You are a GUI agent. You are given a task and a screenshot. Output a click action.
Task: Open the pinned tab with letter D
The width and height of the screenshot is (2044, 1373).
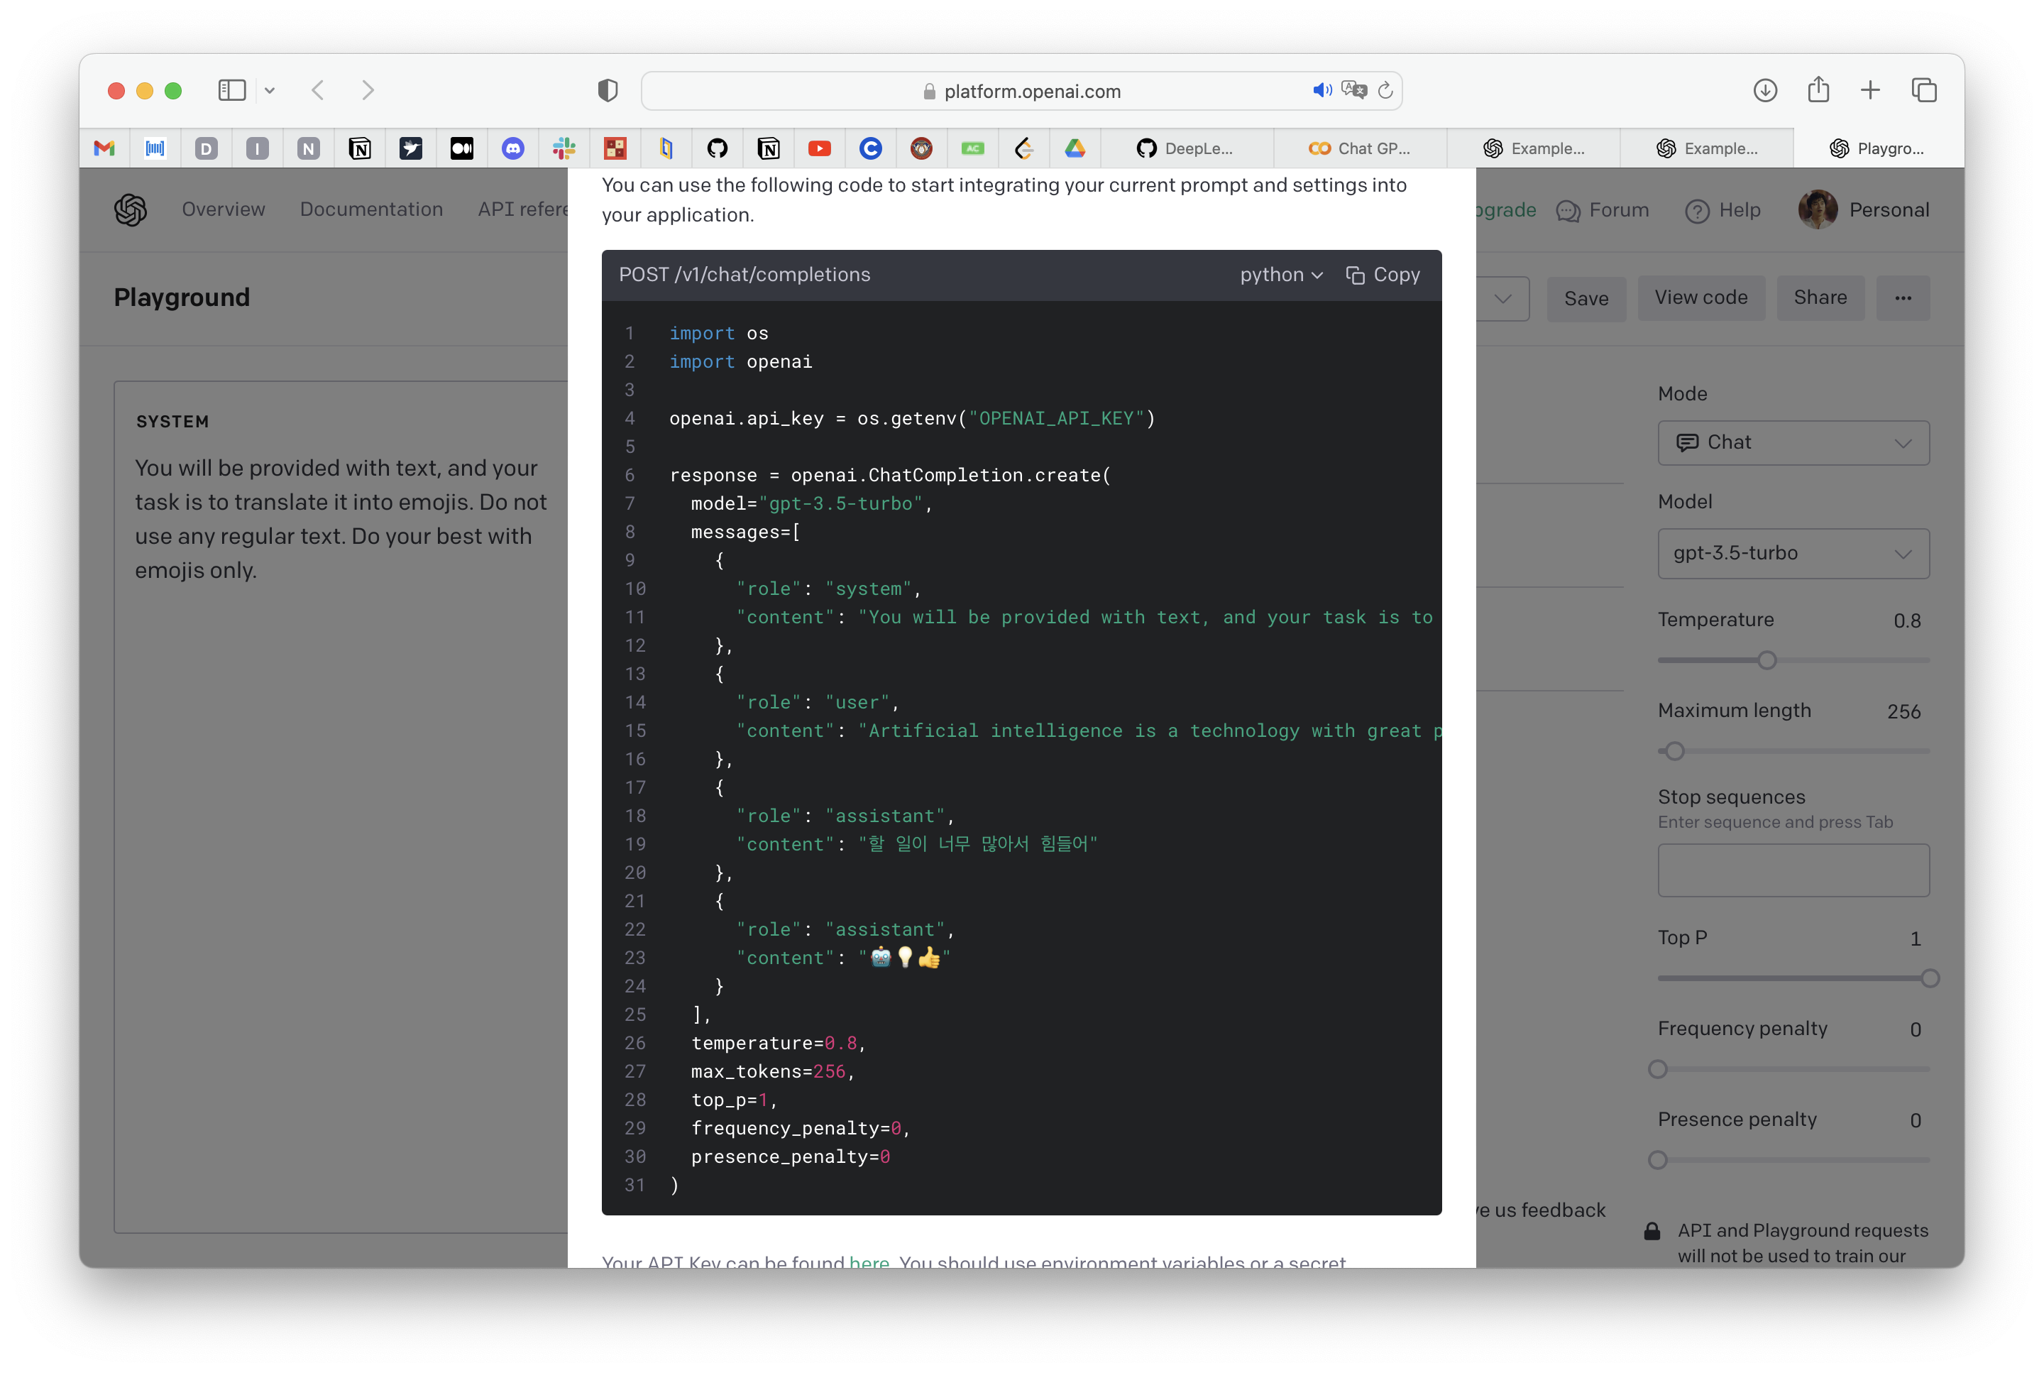pyautogui.click(x=206, y=148)
